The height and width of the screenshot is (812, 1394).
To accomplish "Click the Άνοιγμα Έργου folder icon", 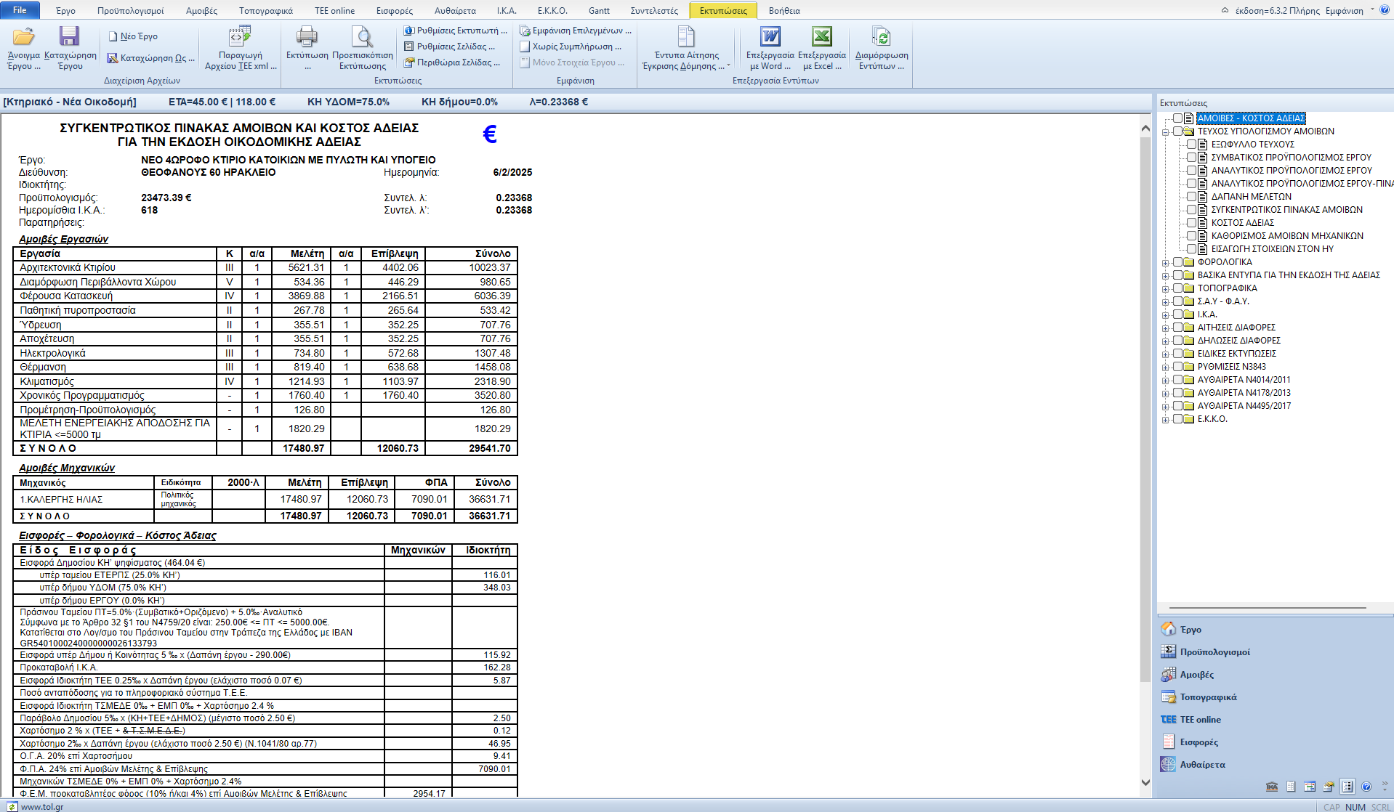I will (23, 37).
